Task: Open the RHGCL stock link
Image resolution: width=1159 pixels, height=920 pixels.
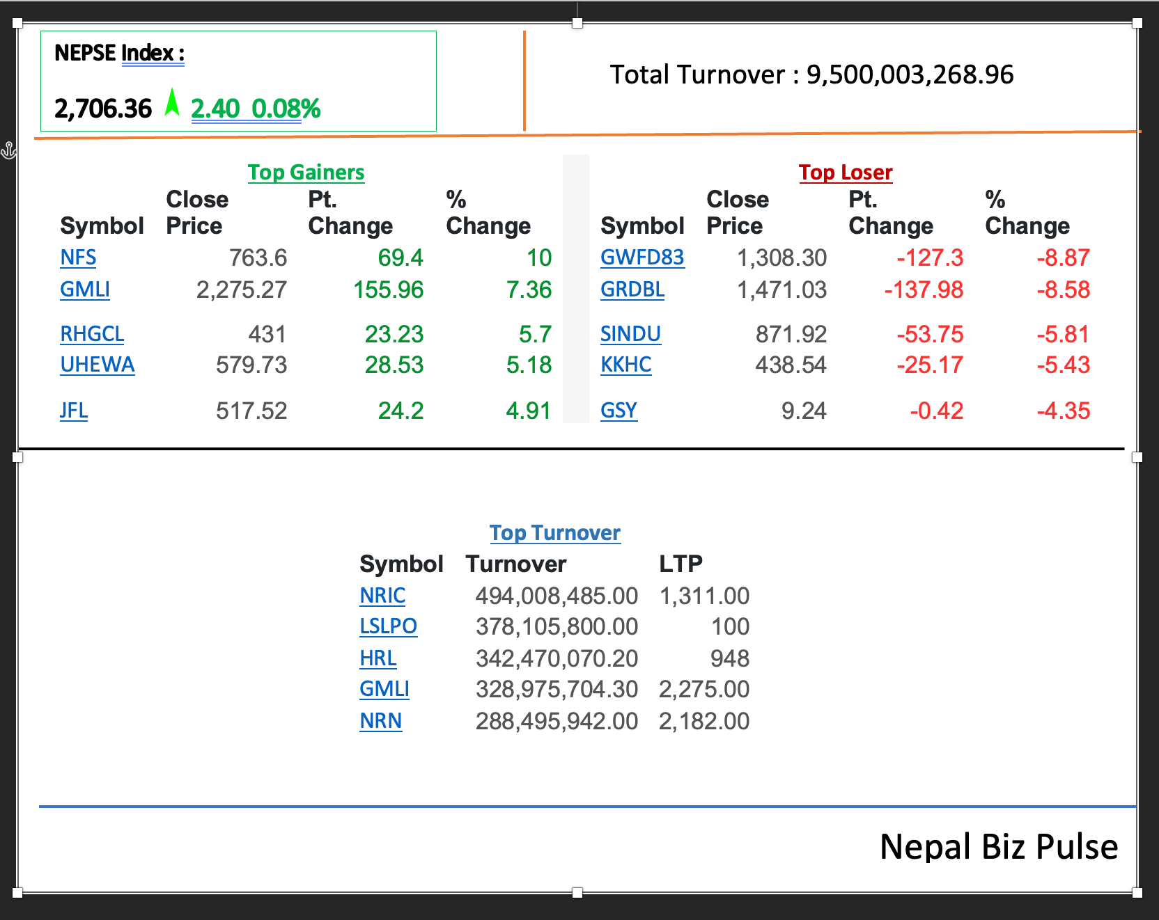Action: [92, 334]
